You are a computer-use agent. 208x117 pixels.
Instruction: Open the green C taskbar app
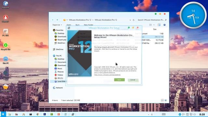(x=52, y=114)
